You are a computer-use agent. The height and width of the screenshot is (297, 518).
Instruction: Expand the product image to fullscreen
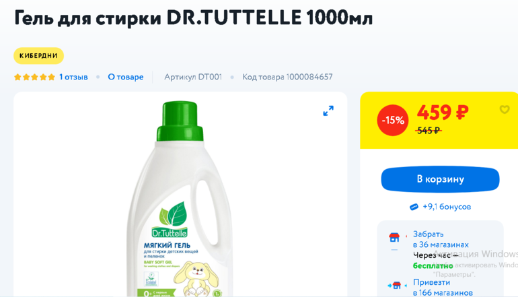(x=328, y=111)
